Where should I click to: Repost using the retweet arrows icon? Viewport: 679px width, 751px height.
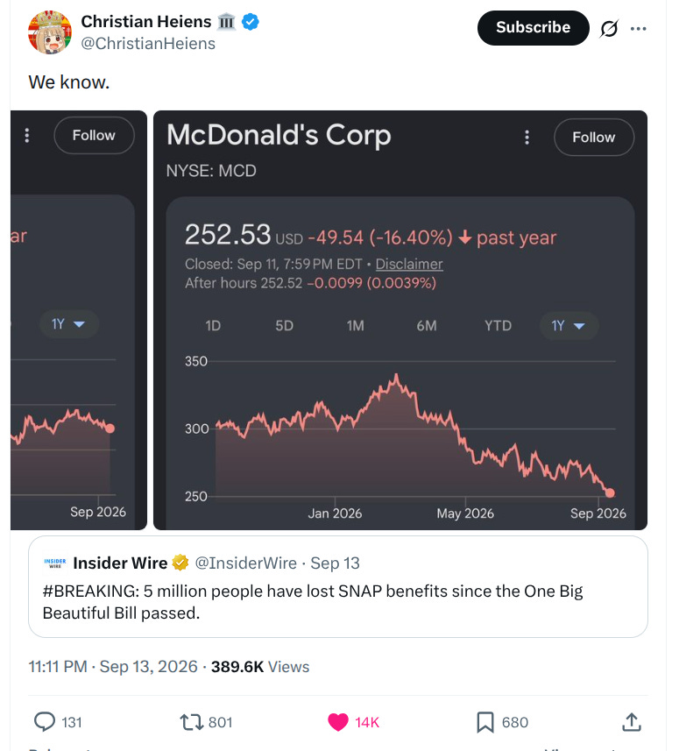pyautogui.click(x=192, y=722)
